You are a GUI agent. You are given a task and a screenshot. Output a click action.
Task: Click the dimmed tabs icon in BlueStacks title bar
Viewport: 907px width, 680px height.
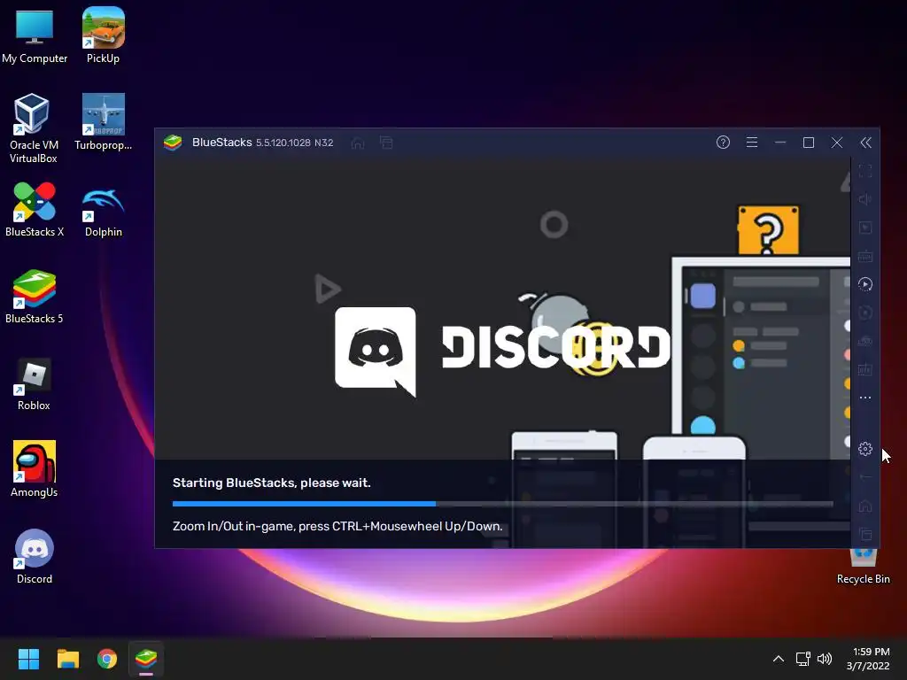coord(386,143)
